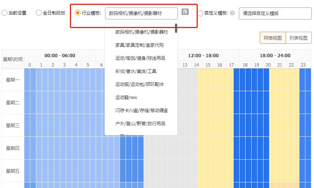Click hour 20 column header
This screenshot has height=188, width=314.
pos(268,65)
